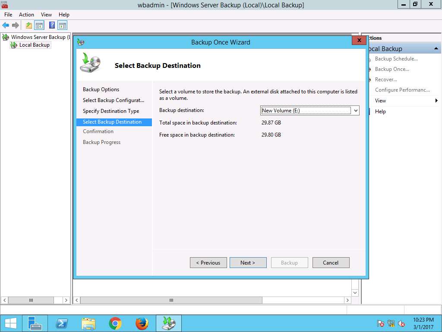Click Backup Schedule... in Actions pane

tap(396, 59)
